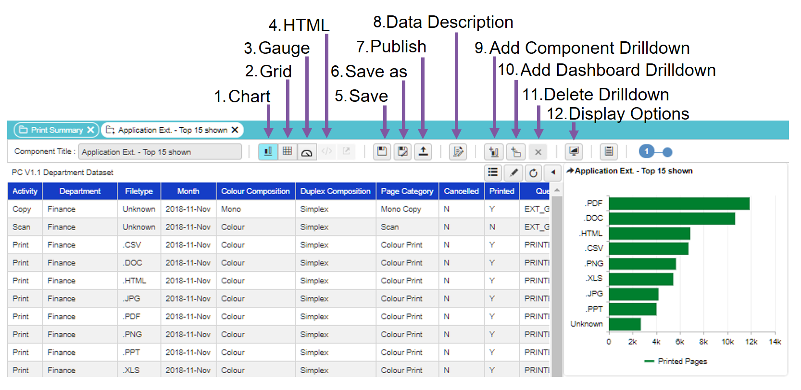Click the external link icon beside HTML
This screenshot has width=801, height=390.
[346, 152]
